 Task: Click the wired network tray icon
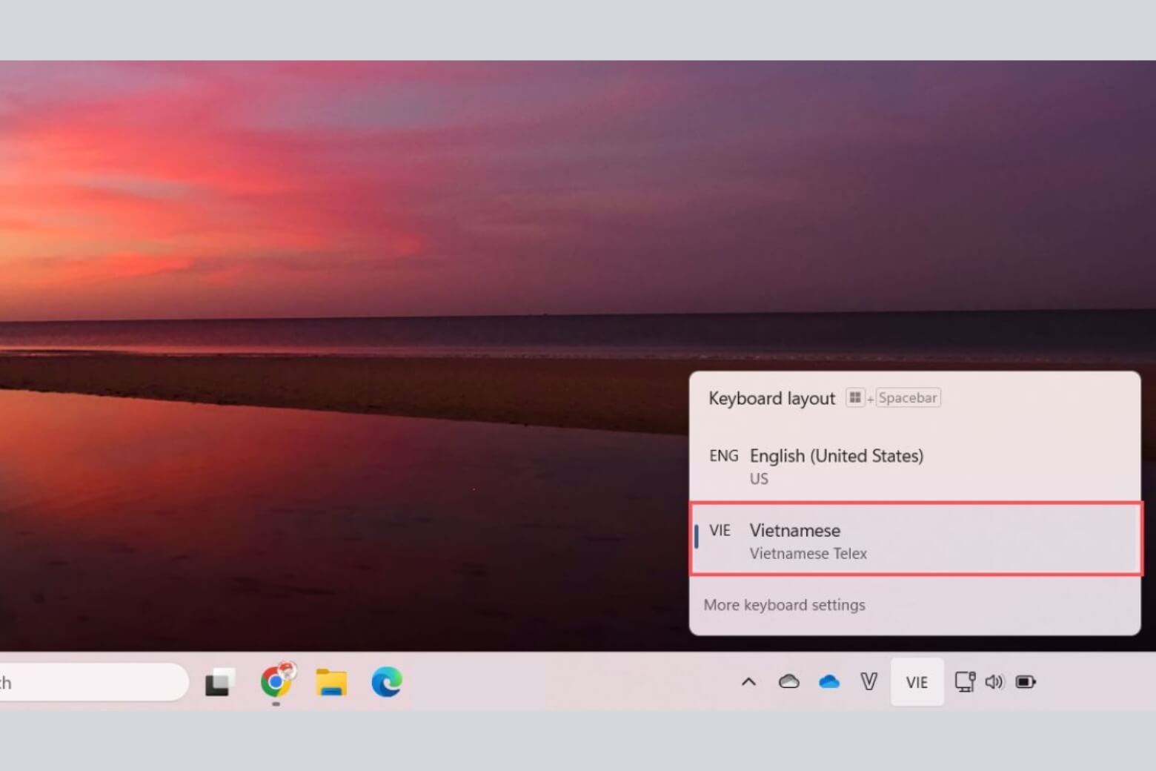click(964, 681)
